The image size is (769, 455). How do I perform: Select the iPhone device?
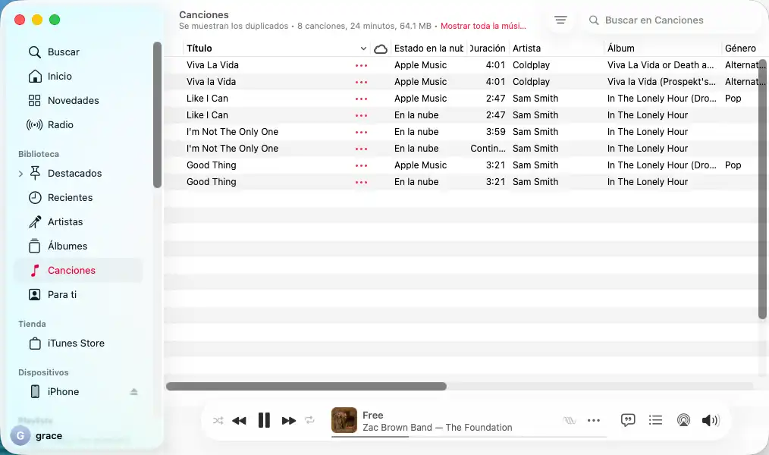click(x=55, y=392)
